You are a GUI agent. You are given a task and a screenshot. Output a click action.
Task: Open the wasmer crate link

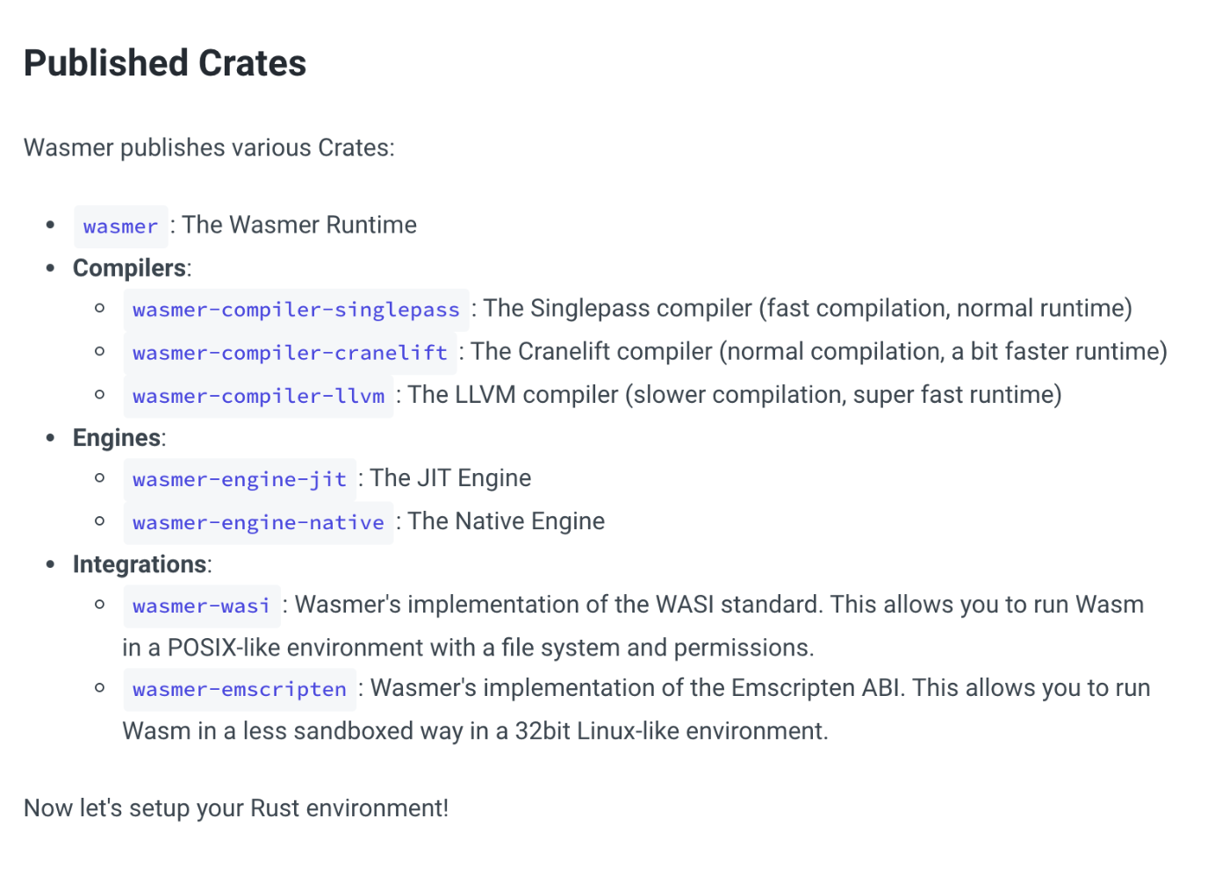[120, 226]
